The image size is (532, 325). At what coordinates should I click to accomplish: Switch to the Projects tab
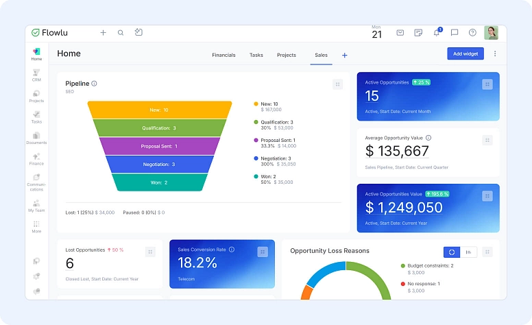pos(287,55)
